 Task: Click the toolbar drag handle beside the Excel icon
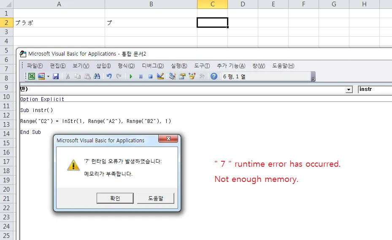pos(25,76)
